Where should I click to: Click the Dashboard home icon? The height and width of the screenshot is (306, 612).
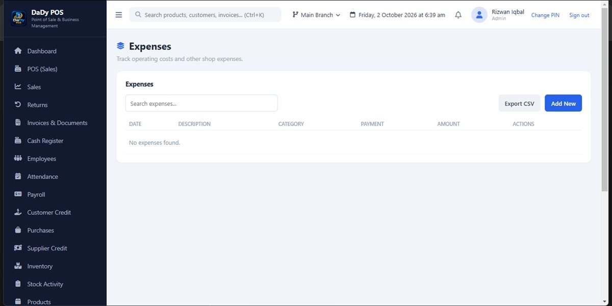pyautogui.click(x=18, y=51)
